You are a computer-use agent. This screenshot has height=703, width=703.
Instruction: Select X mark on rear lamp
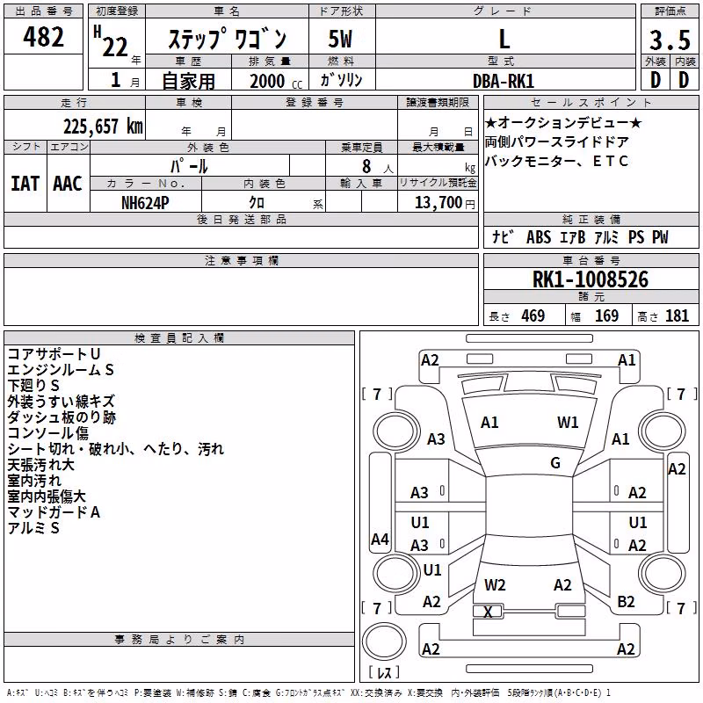pos(488,612)
